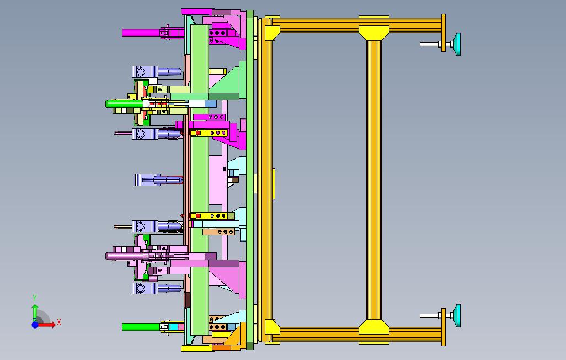Select the magenta cylinder at the top left of the model

141,33
